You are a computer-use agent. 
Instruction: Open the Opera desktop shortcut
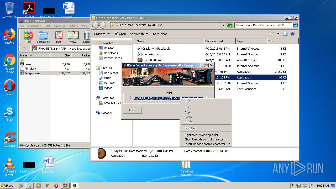click(9, 88)
